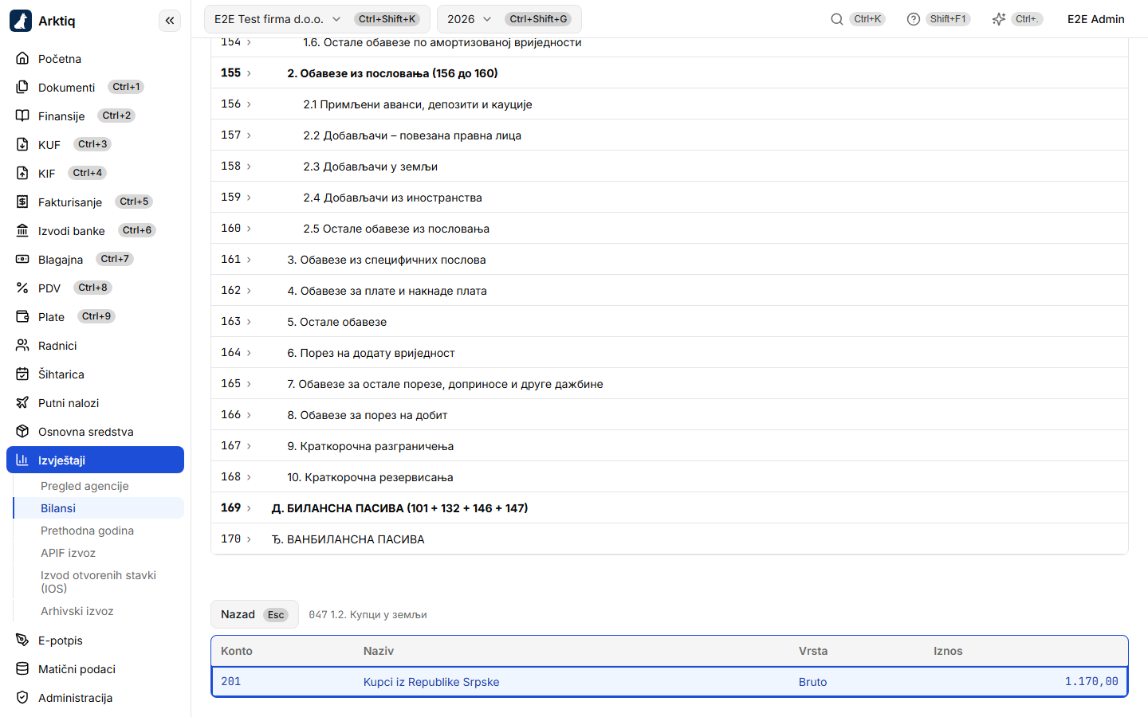Click the Početna home icon
1148x717 pixels.
22,59
